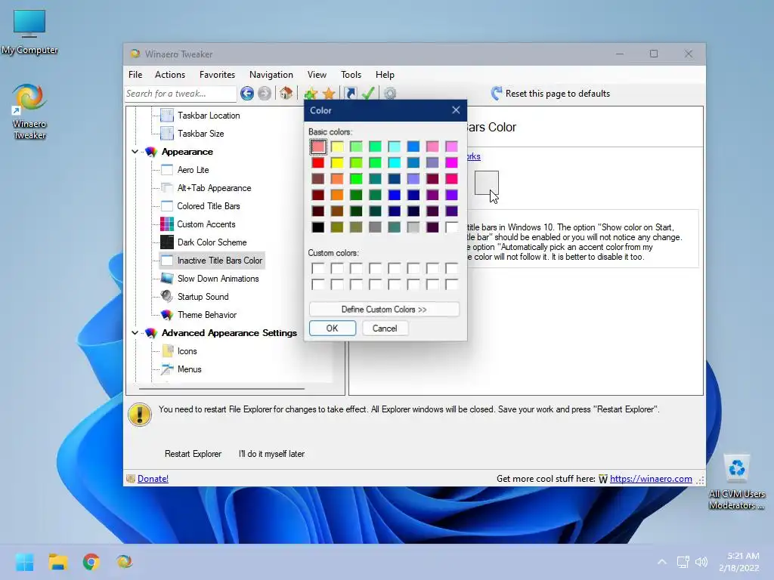Click Restart Explorer button
The image size is (774, 580).
193,454
